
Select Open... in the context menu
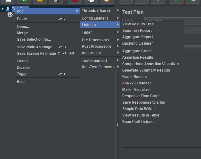coord(23,27)
